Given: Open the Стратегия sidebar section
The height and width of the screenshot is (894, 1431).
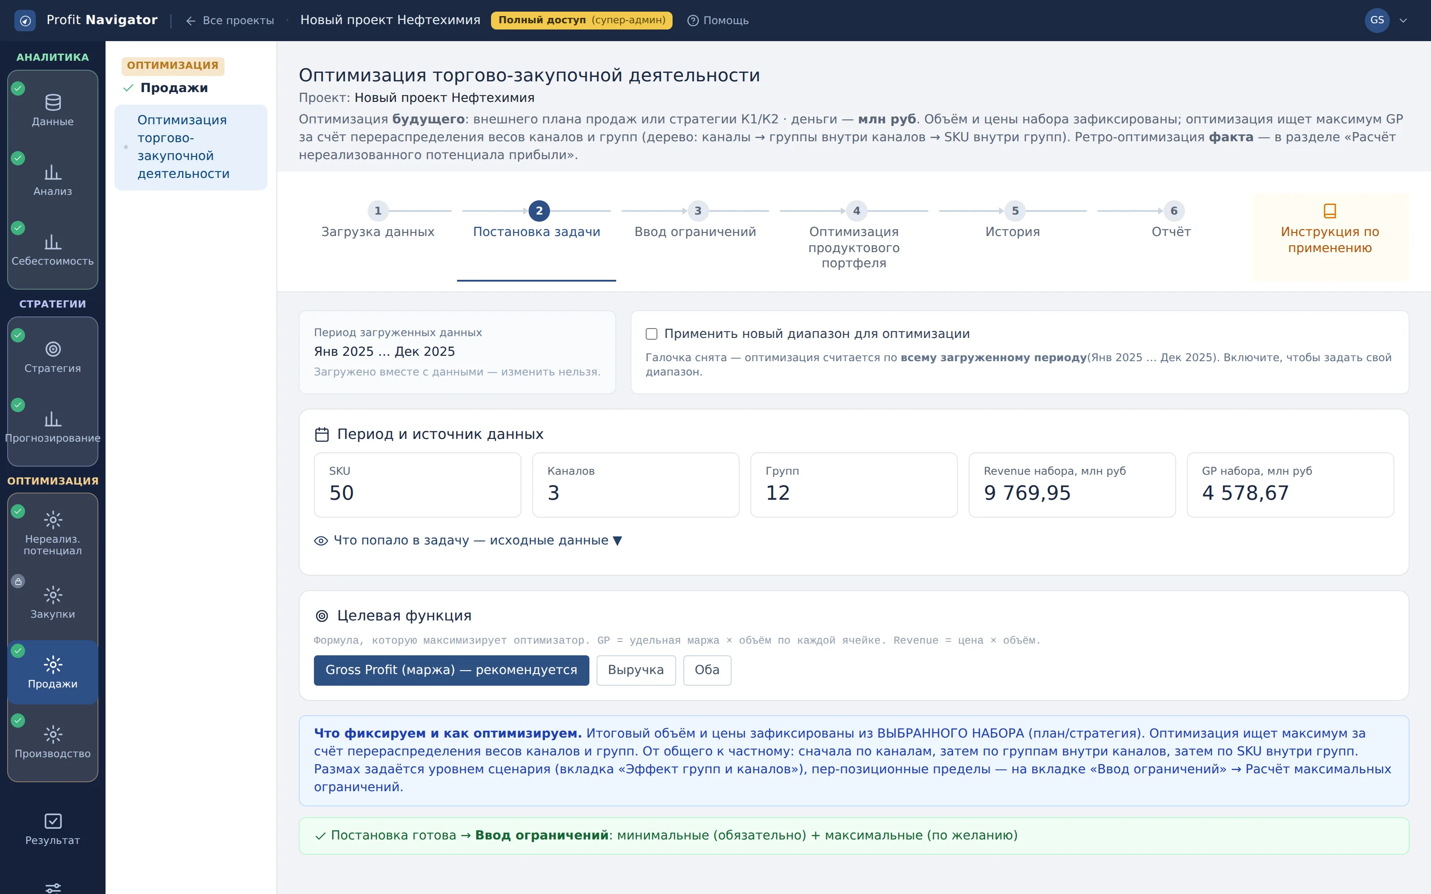Looking at the screenshot, I should 53,357.
